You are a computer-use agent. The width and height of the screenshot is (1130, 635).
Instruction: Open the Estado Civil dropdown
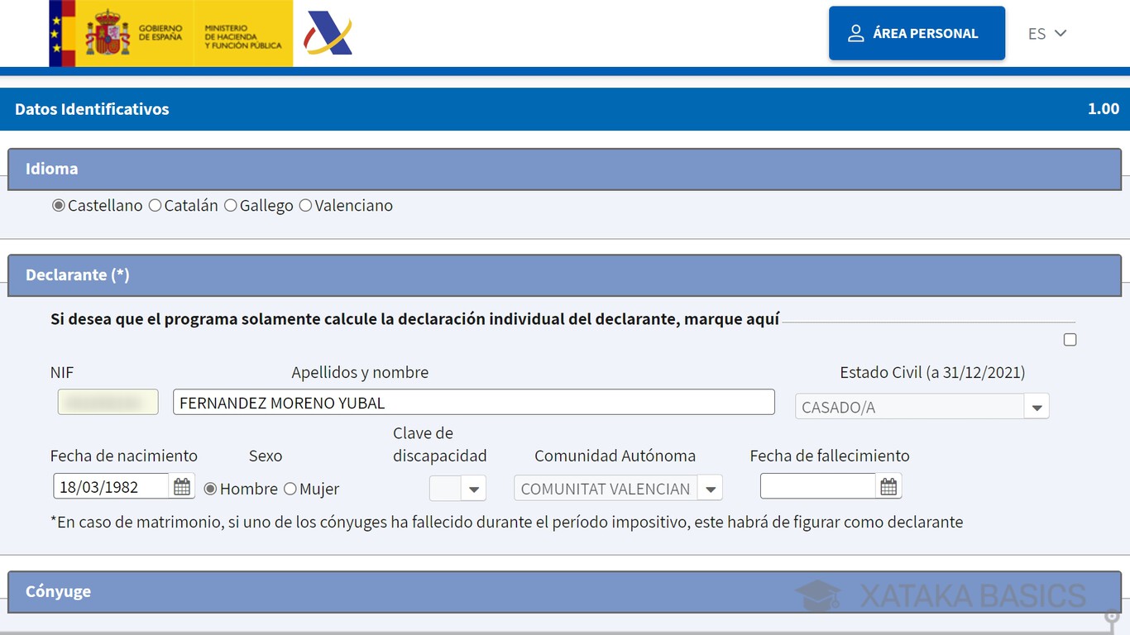click(1036, 407)
